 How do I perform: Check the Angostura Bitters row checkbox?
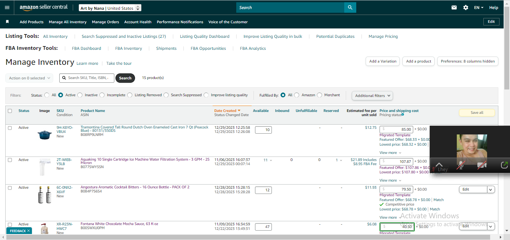point(10,188)
